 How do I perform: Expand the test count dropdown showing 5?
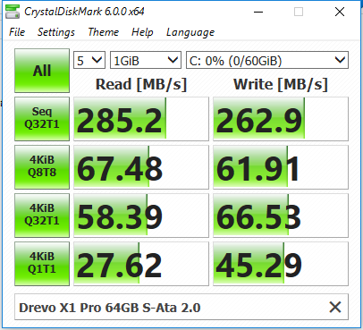pyautogui.click(x=89, y=61)
